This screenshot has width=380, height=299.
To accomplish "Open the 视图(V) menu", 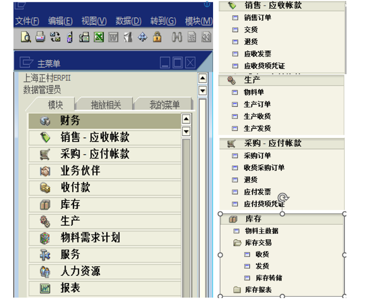I will click(x=94, y=21).
